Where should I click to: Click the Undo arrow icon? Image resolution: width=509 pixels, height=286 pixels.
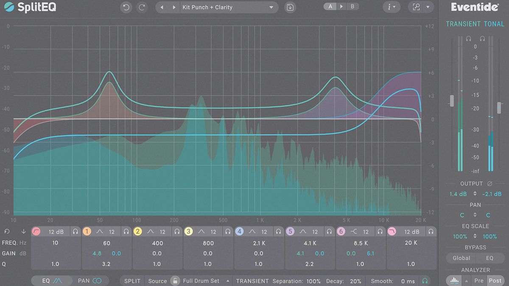pyautogui.click(x=126, y=7)
